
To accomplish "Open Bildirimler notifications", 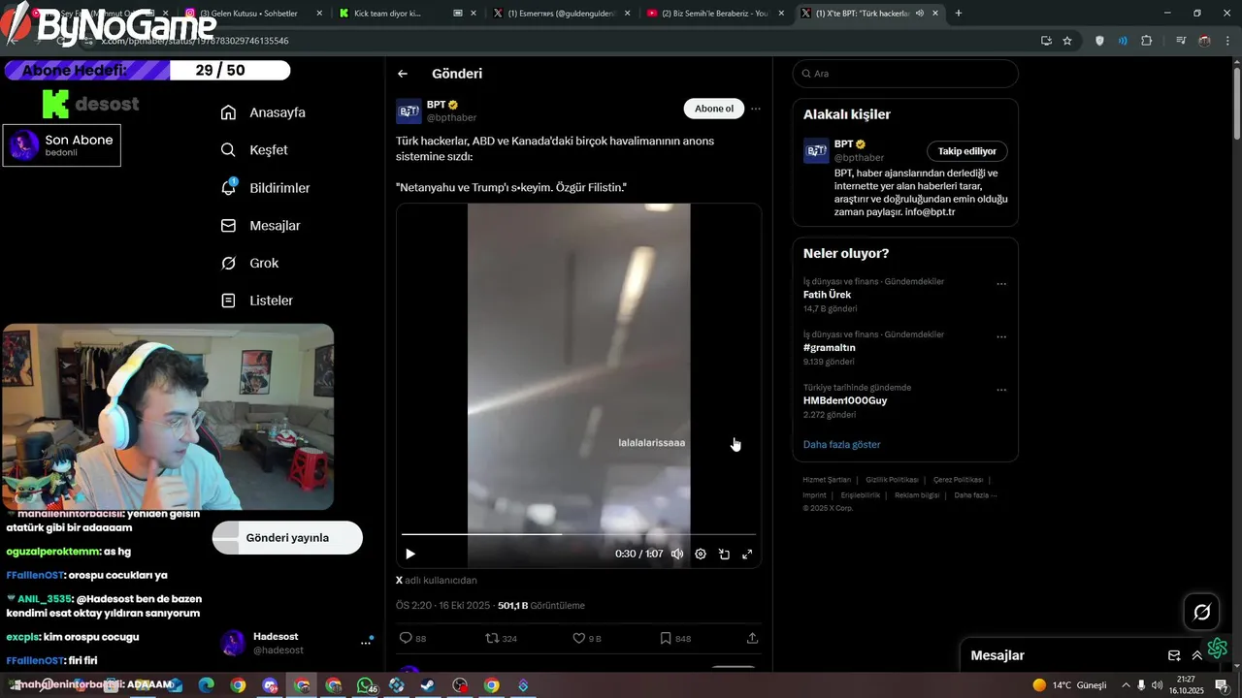I will [265, 188].
